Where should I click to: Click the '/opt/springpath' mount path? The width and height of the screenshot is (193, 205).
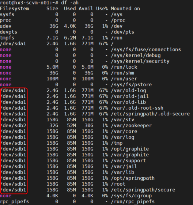133,178
